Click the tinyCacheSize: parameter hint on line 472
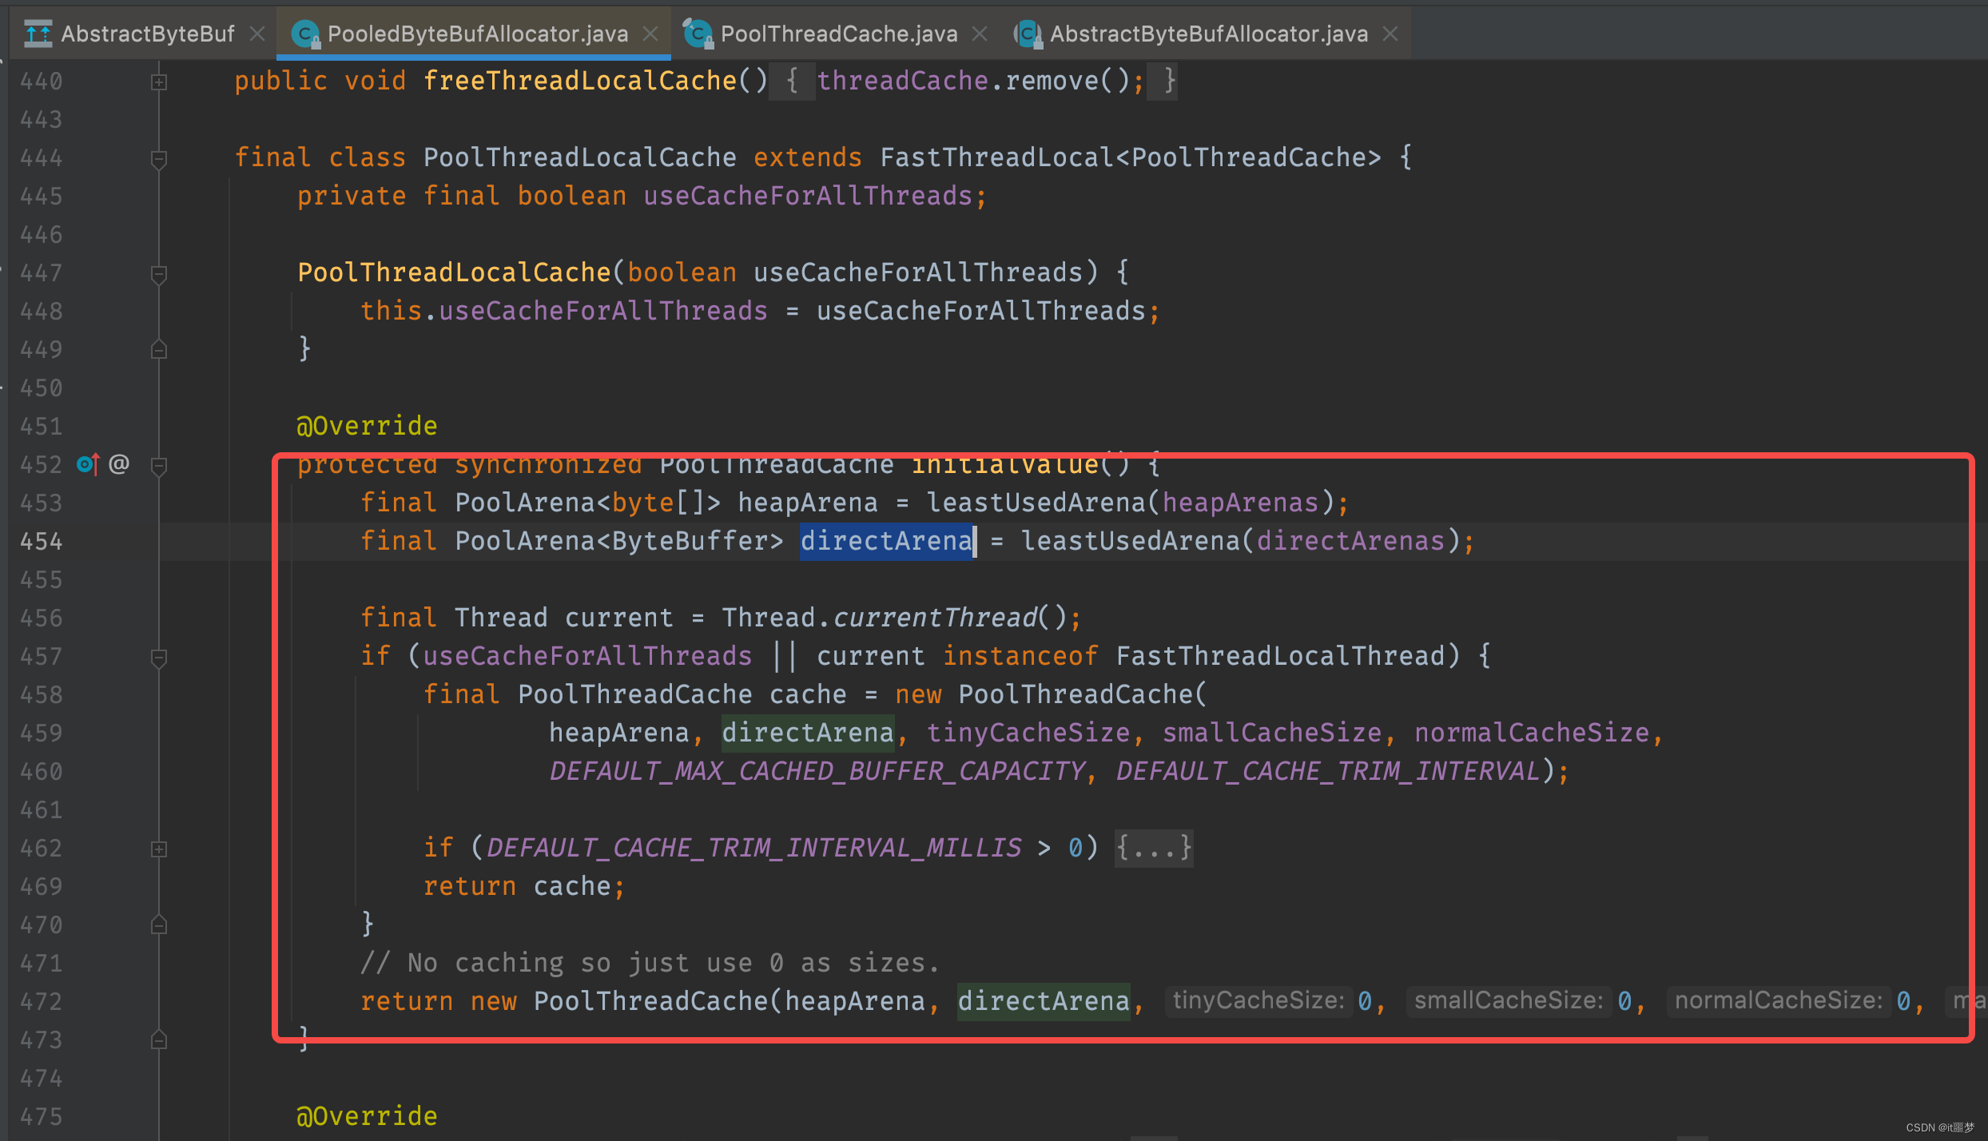Viewport: 1988px width, 1141px height. (x=1258, y=1001)
